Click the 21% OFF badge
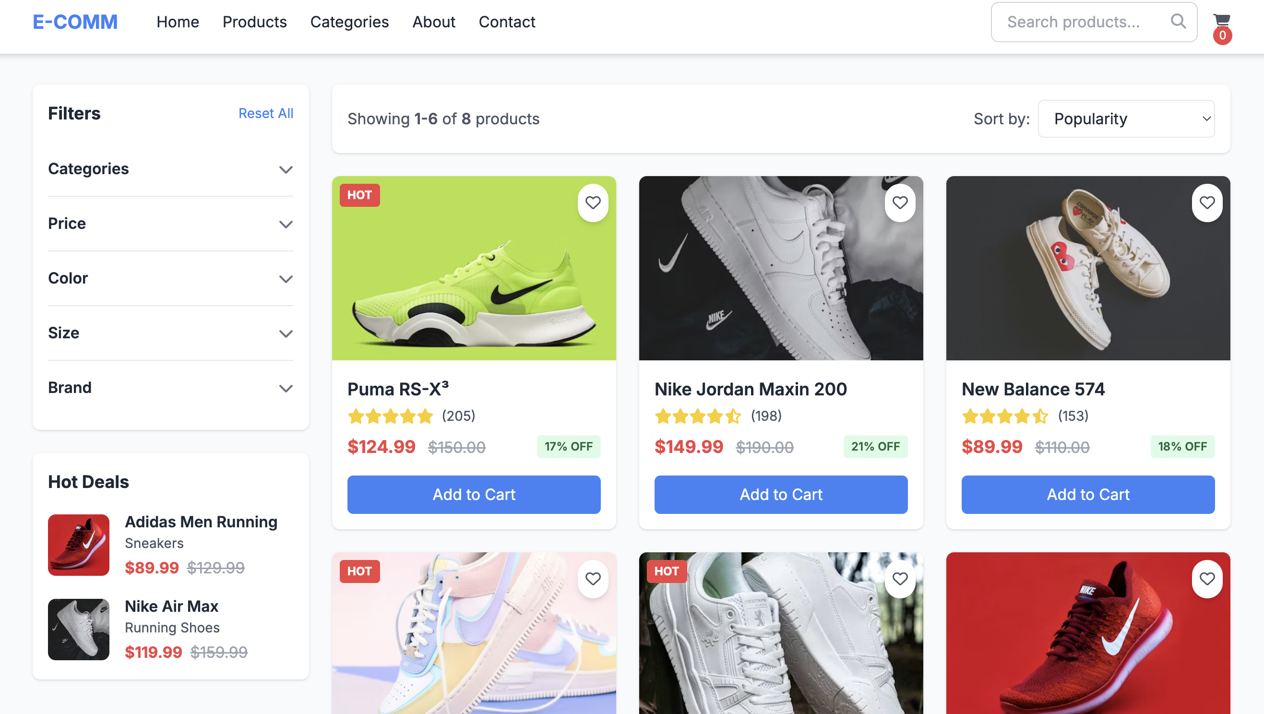Viewport: 1264px width, 714px height. 875,447
